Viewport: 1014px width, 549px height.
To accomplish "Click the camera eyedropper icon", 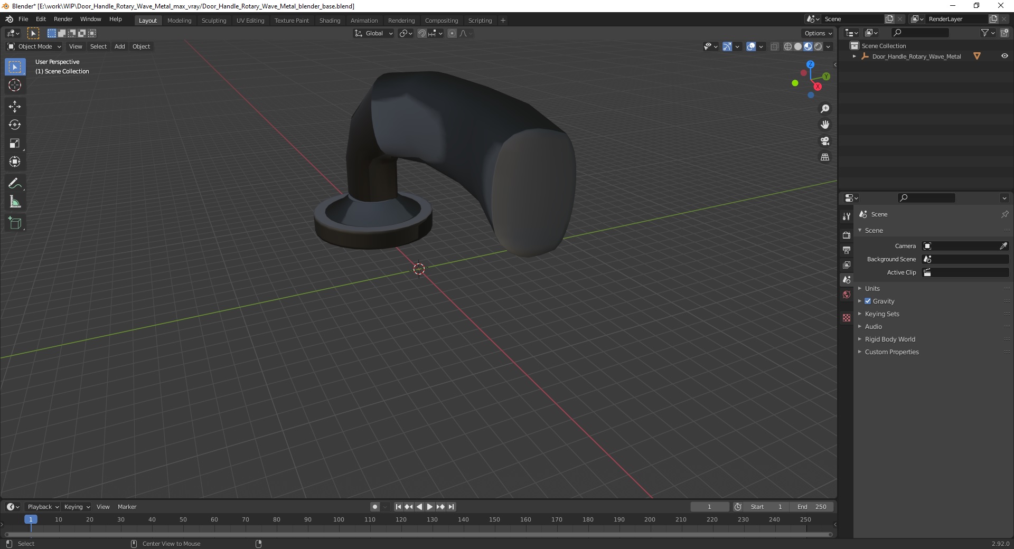I will pos(1003,246).
